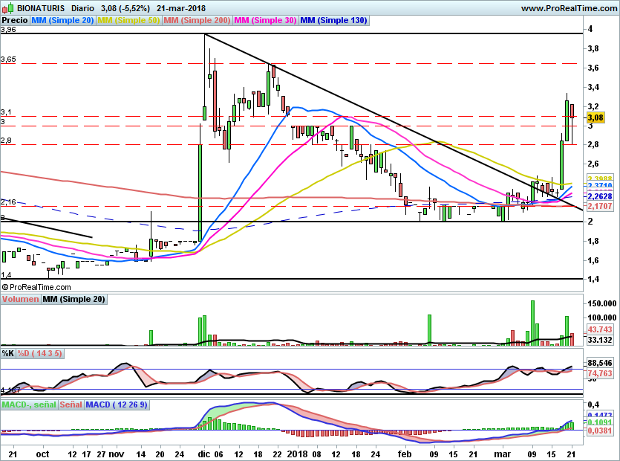Open the MM (Simple 50) label
The image size is (620, 461).
(128, 20)
